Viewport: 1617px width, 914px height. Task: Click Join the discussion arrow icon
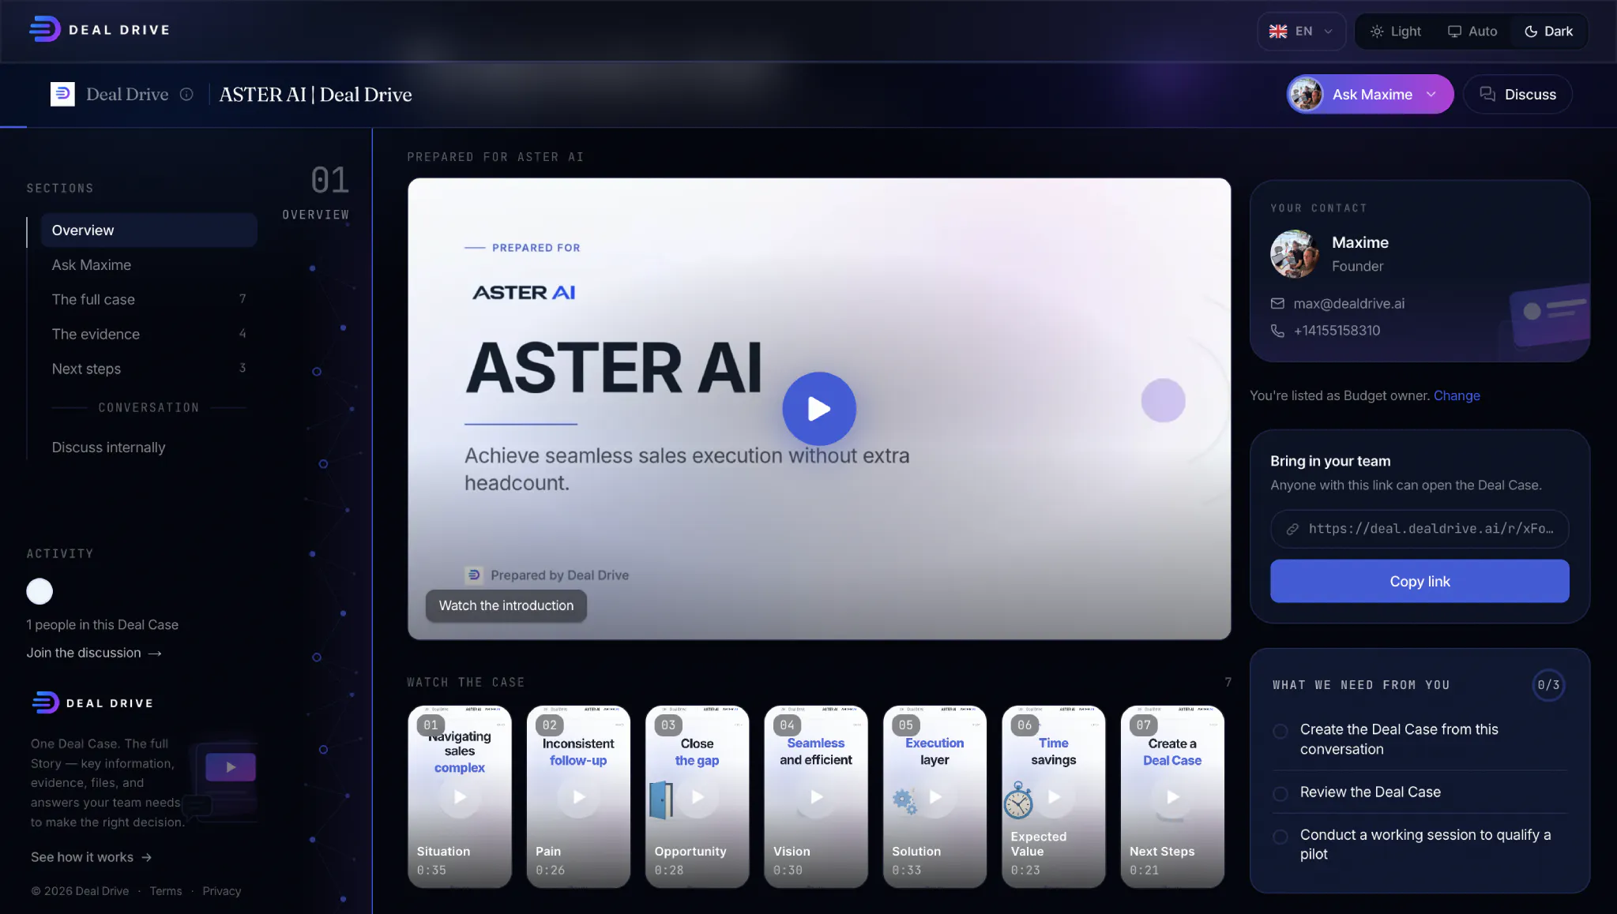click(155, 653)
